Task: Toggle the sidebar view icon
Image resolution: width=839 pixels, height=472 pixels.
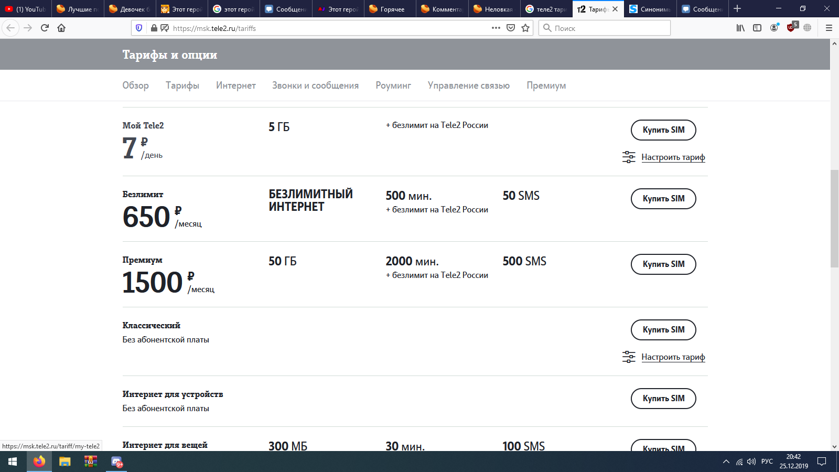Action: pos(757,28)
